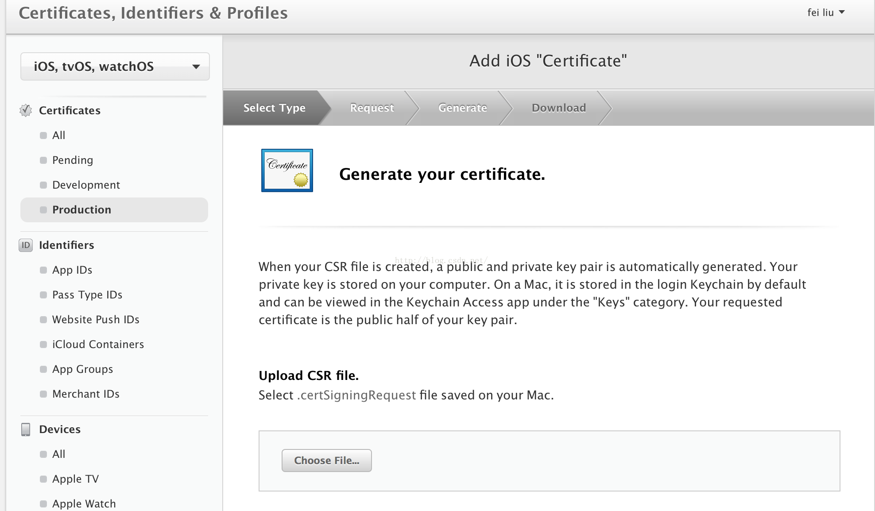Select Website Push IDs
The height and width of the screenshot is (511, 875).
pyautogui.click(x=96, y=319)
